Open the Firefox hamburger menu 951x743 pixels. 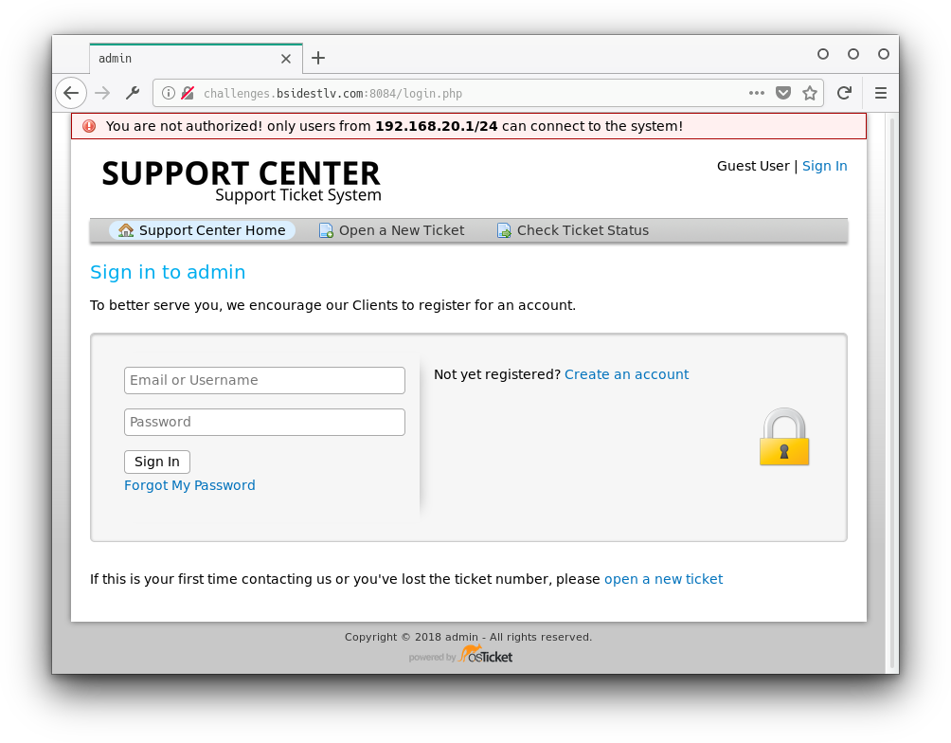point(880,93)
